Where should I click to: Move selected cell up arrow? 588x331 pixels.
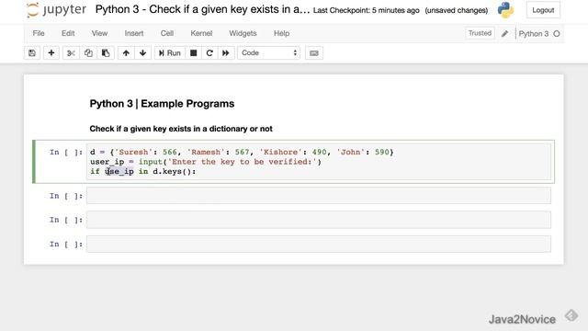coord(126,53)
